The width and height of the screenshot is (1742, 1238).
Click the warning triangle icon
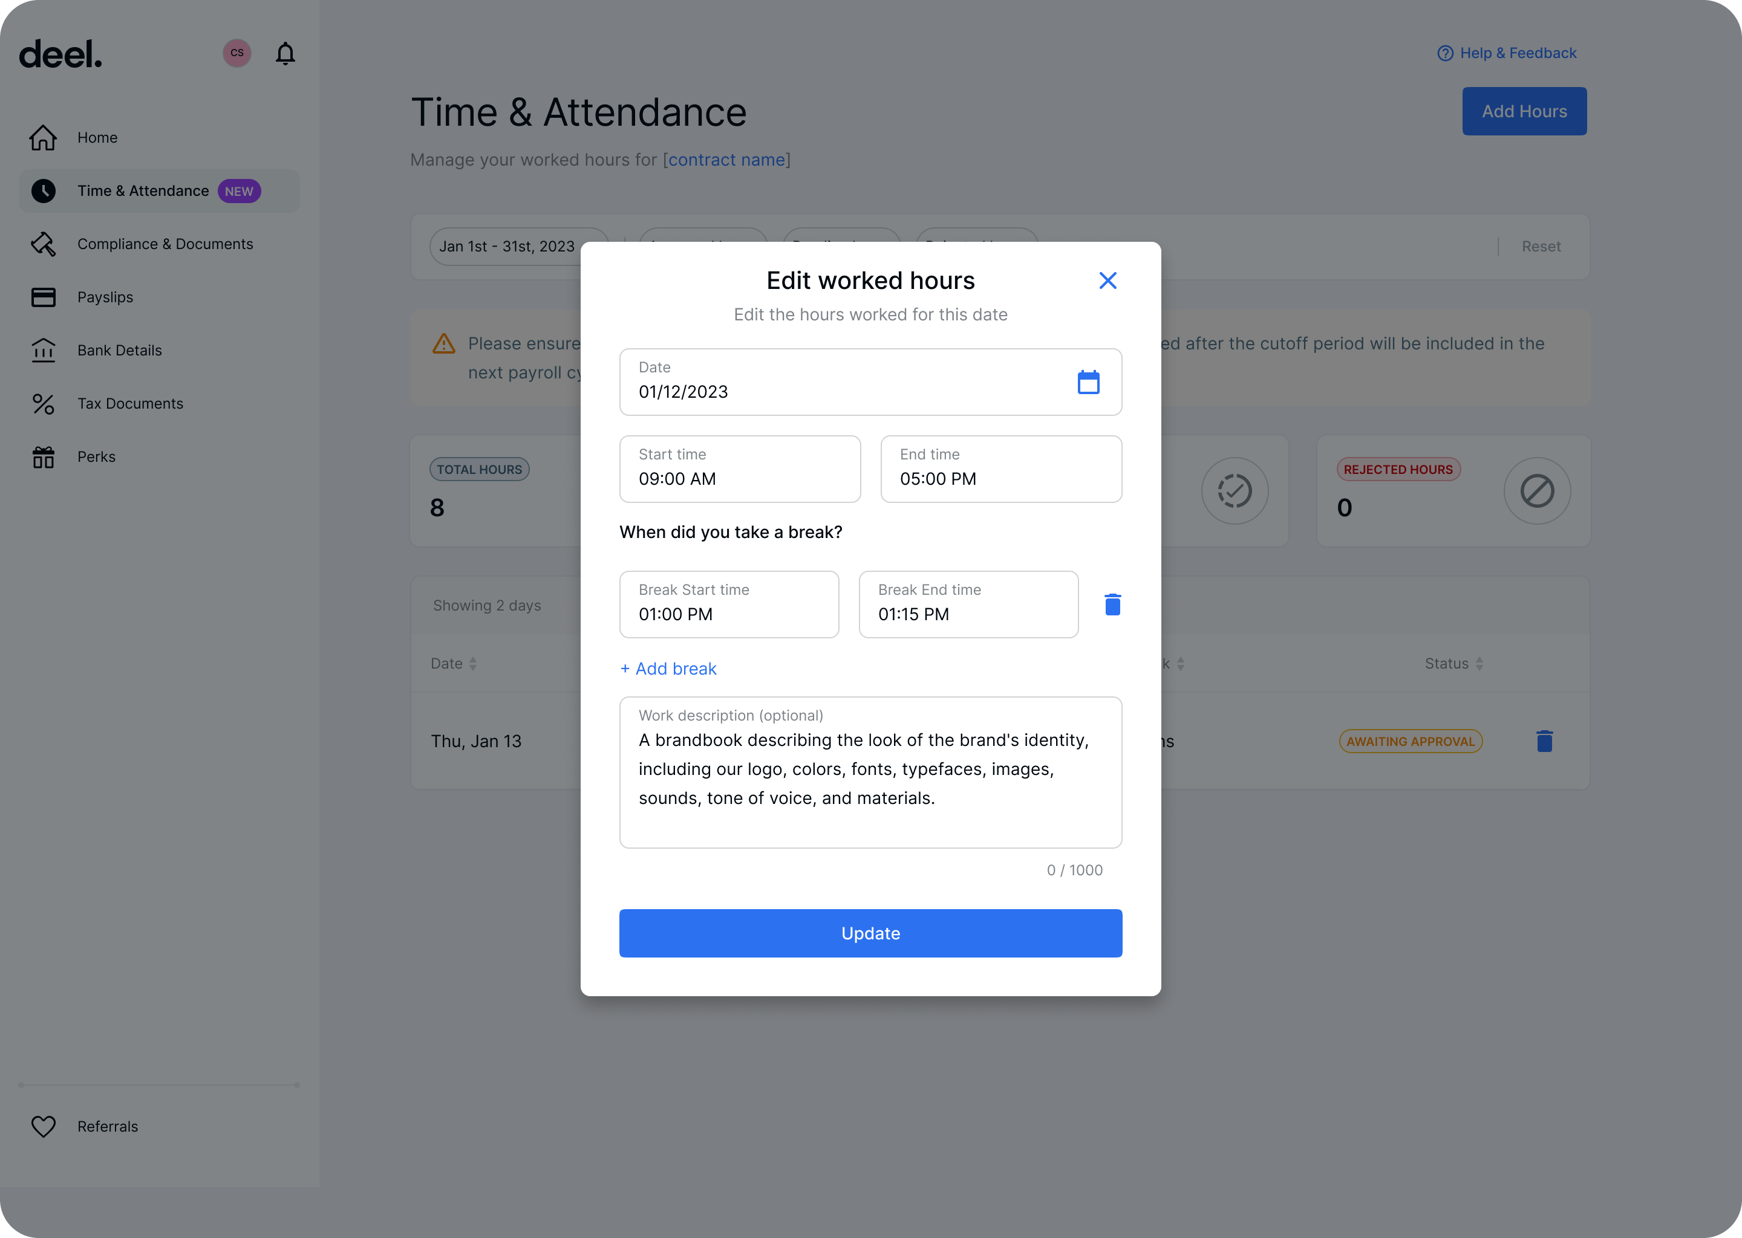(x=444, y=344)
